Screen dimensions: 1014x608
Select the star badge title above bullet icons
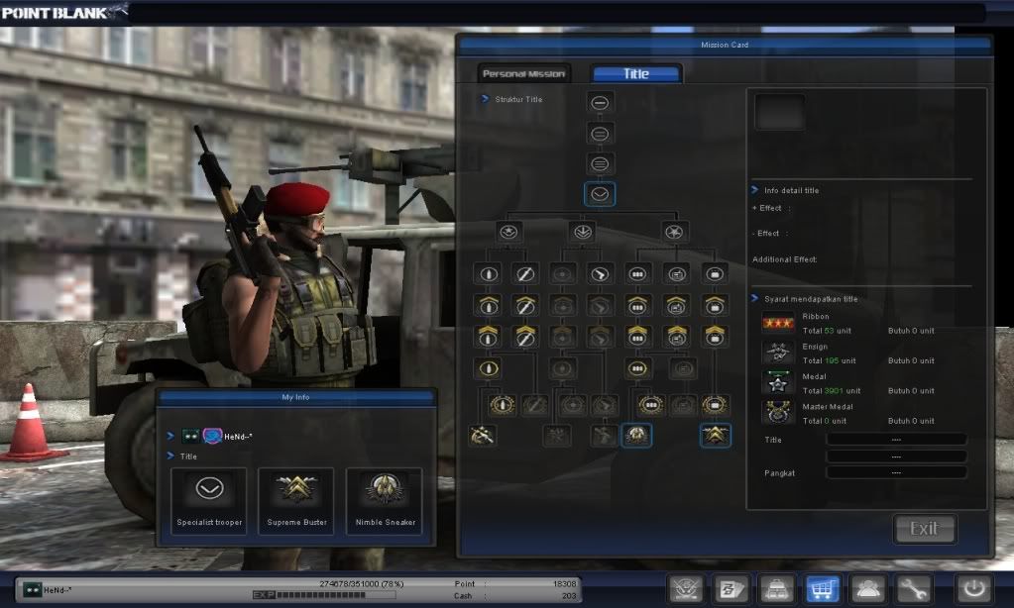click(508, 232)
